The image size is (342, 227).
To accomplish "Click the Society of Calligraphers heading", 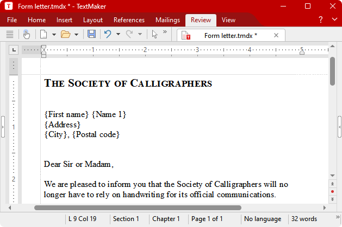I will pyautogui.click(x=128, y=83).
